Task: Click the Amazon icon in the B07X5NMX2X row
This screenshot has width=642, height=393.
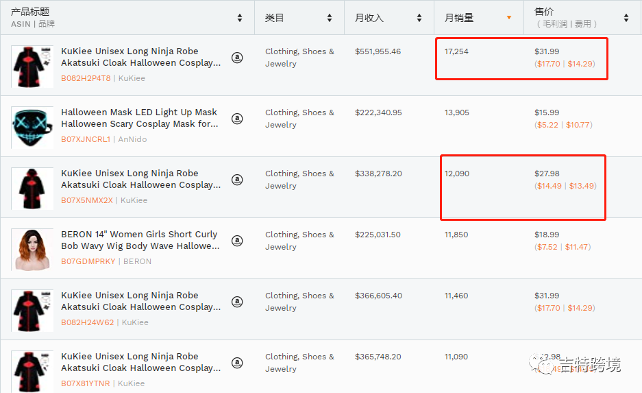Action: (237, 180)
